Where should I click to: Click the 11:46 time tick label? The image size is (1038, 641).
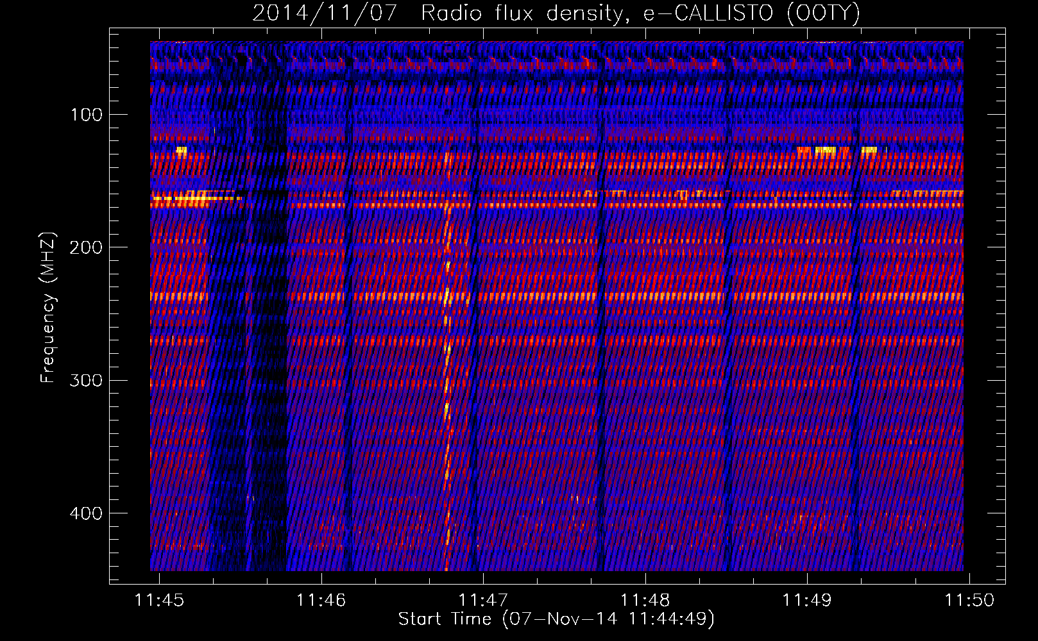(321, 600)
